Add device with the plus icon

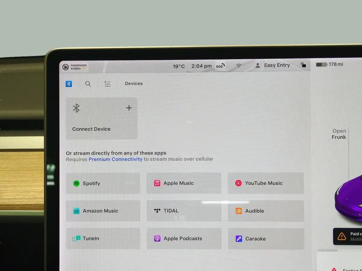tap(129, 108)
